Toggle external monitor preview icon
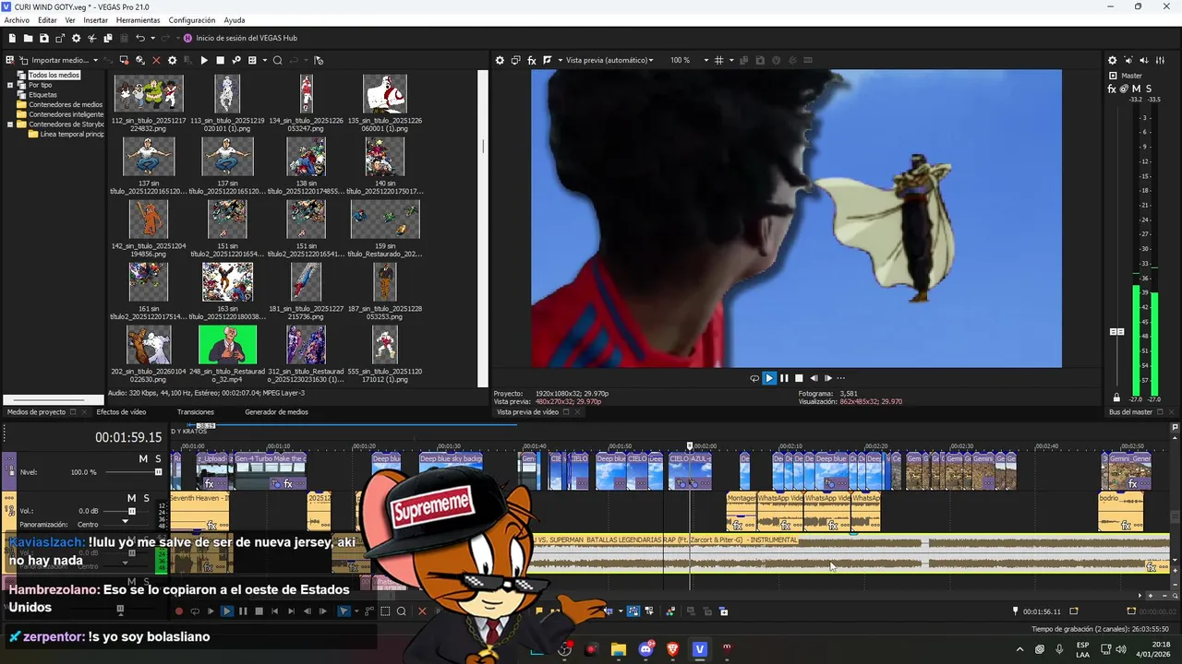Viewport: 1182px width, 664px height. [516, 60]
